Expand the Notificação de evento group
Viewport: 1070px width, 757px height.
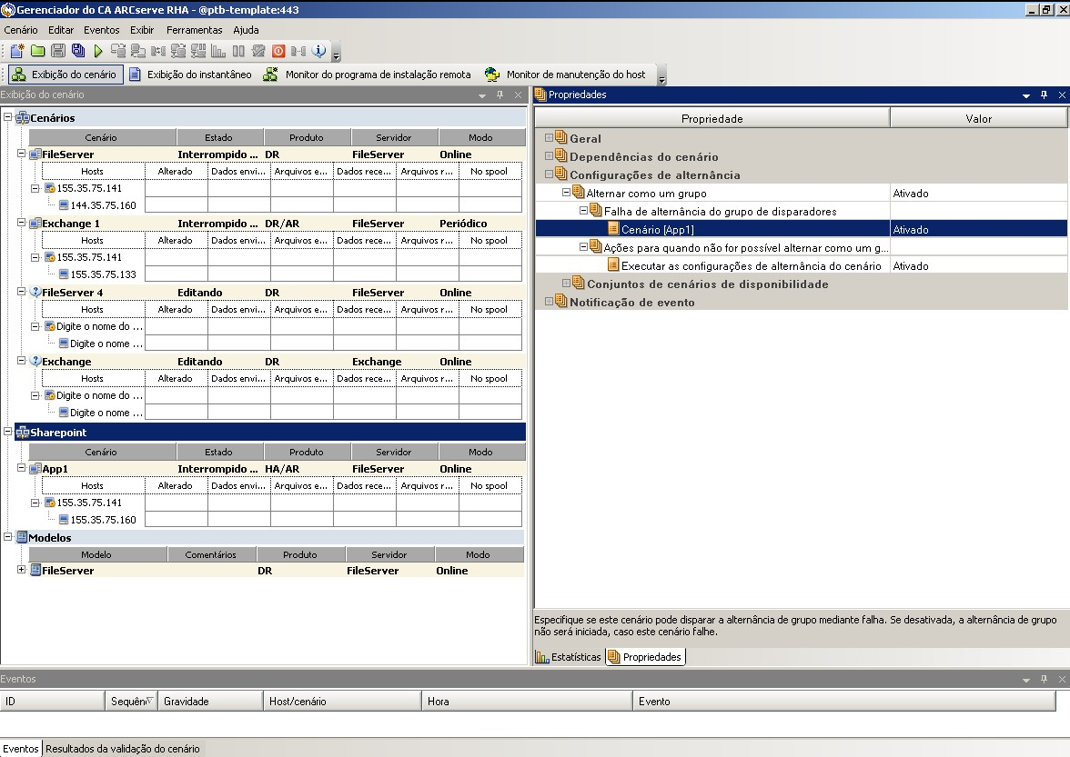[549, 302]
